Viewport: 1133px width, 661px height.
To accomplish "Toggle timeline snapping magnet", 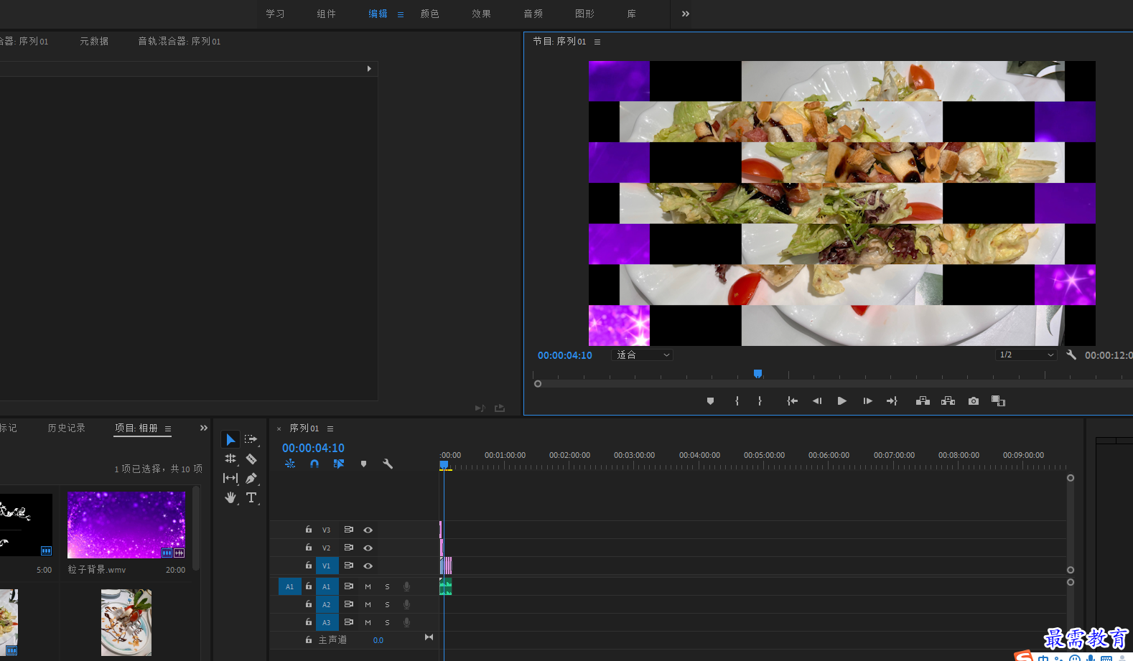I will [314, 464].
